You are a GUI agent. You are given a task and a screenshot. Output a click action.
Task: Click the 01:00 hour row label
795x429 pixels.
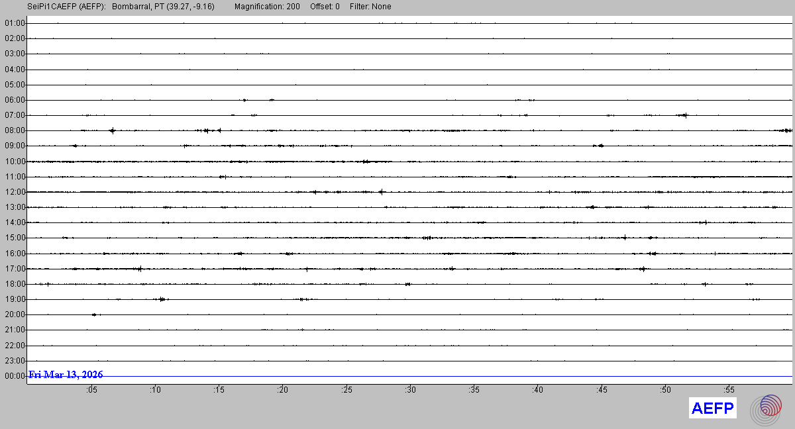pos(15,23)
